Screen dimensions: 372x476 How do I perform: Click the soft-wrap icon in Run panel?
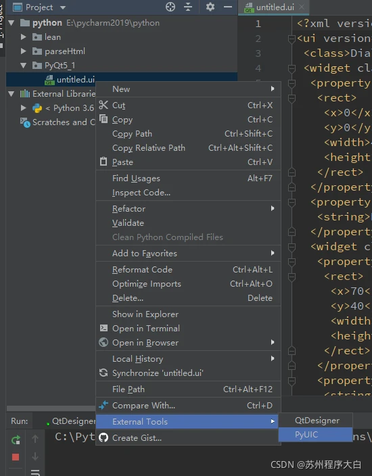pyautogui.click(x=35, y=473)
